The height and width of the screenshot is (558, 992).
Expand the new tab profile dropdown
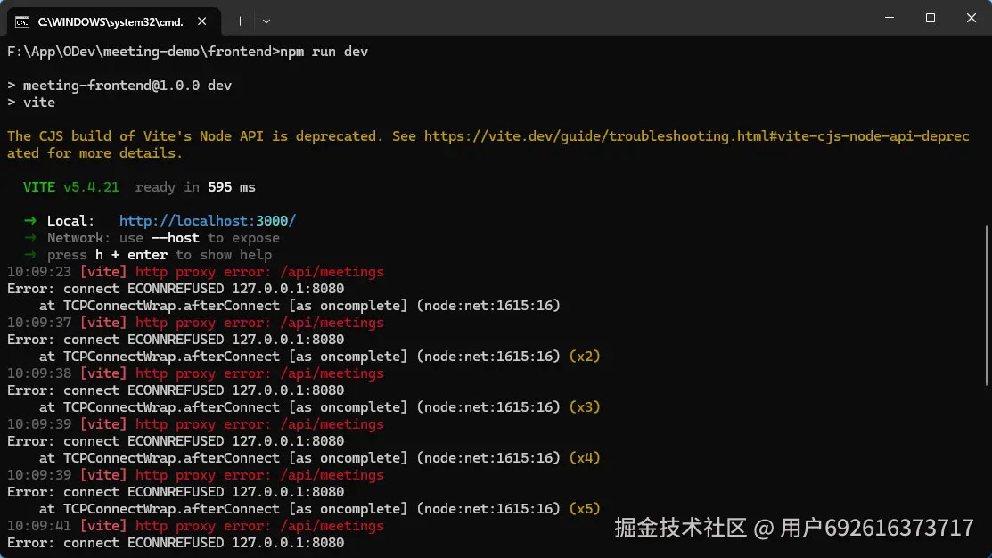(266, 21)
